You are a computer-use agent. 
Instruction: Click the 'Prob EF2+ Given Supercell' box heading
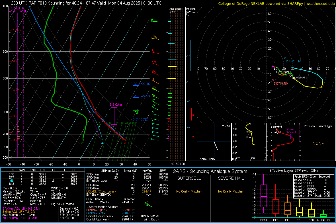click(x=312, y=177)
